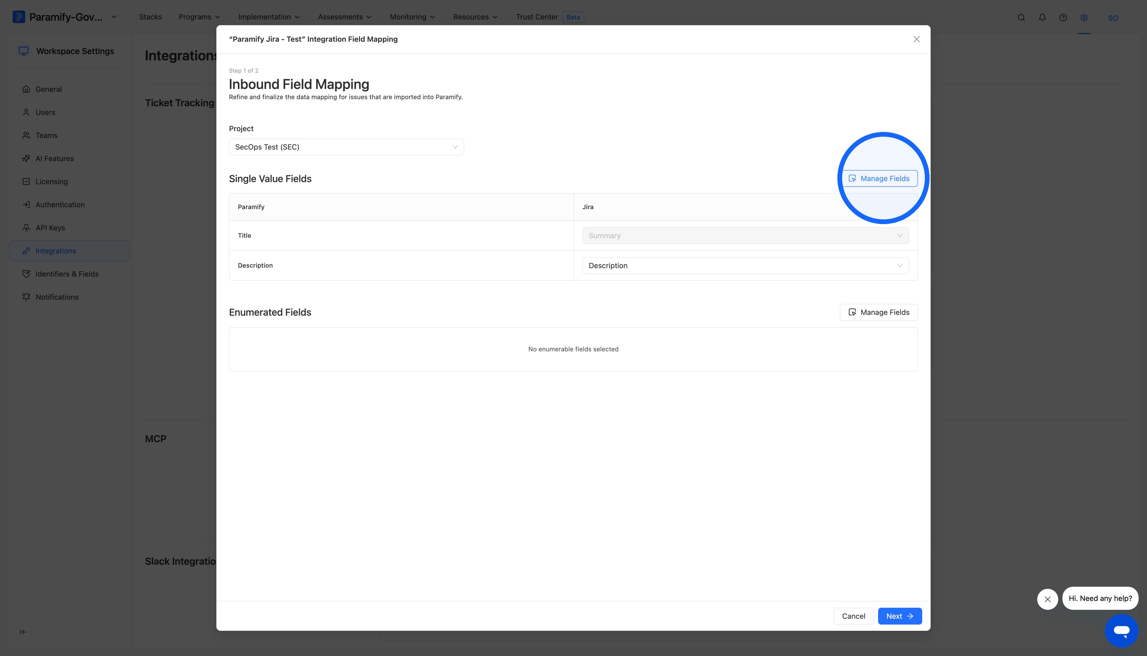This screenshot has height=656, width=1147.
Task: Open AI Features in sidebar
Action: click(x=69, y=158)
